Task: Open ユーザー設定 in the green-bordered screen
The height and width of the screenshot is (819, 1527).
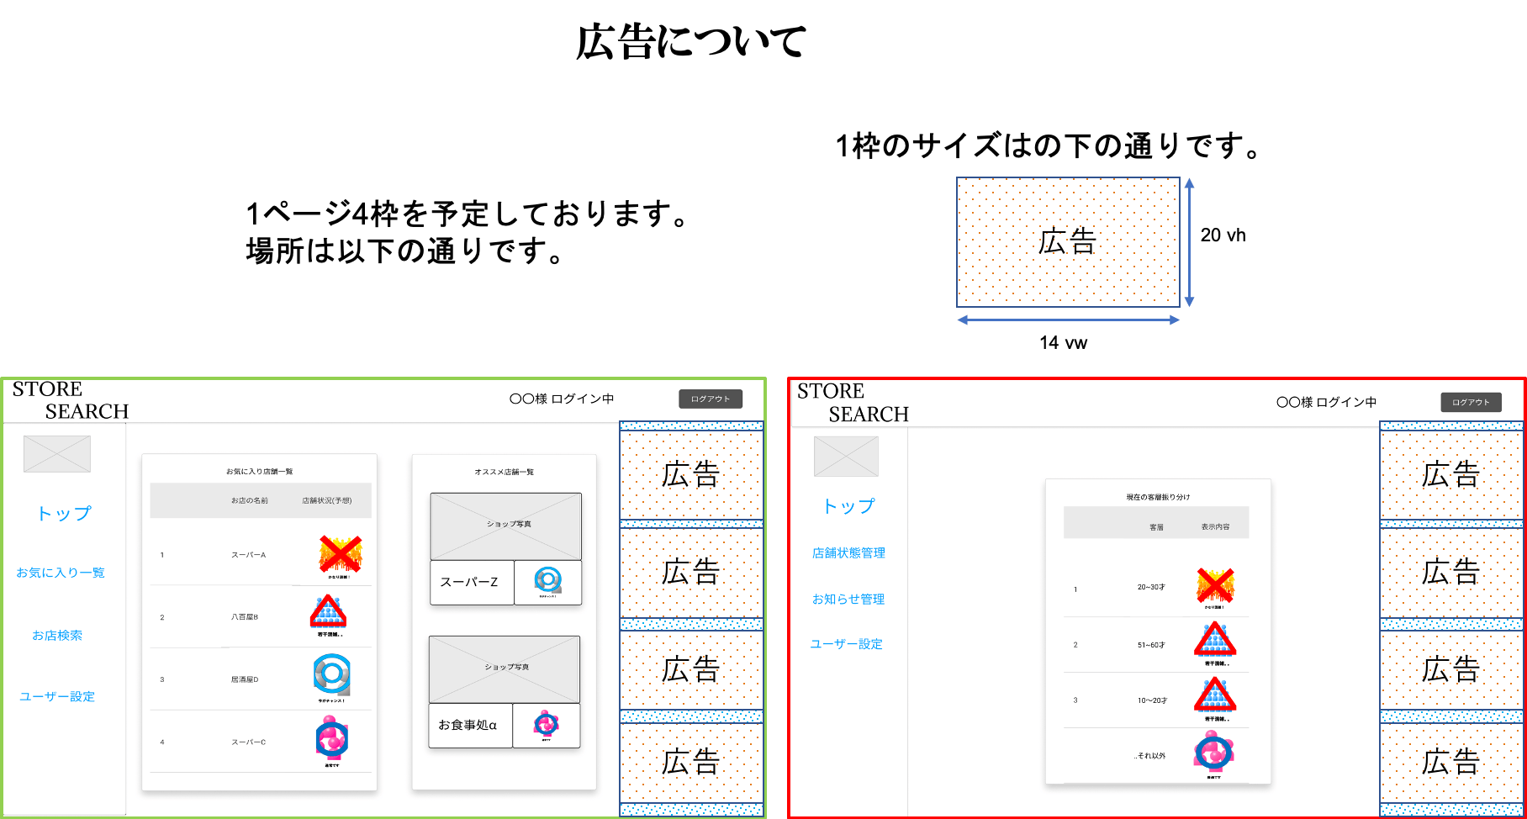Action: (57, 696)
